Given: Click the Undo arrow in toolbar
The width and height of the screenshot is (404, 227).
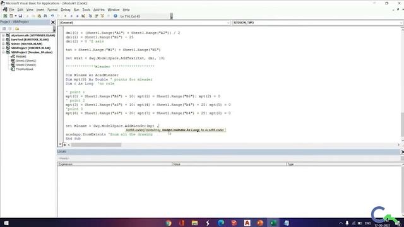Looking at the screenshot, I should (x=52, y=16).
